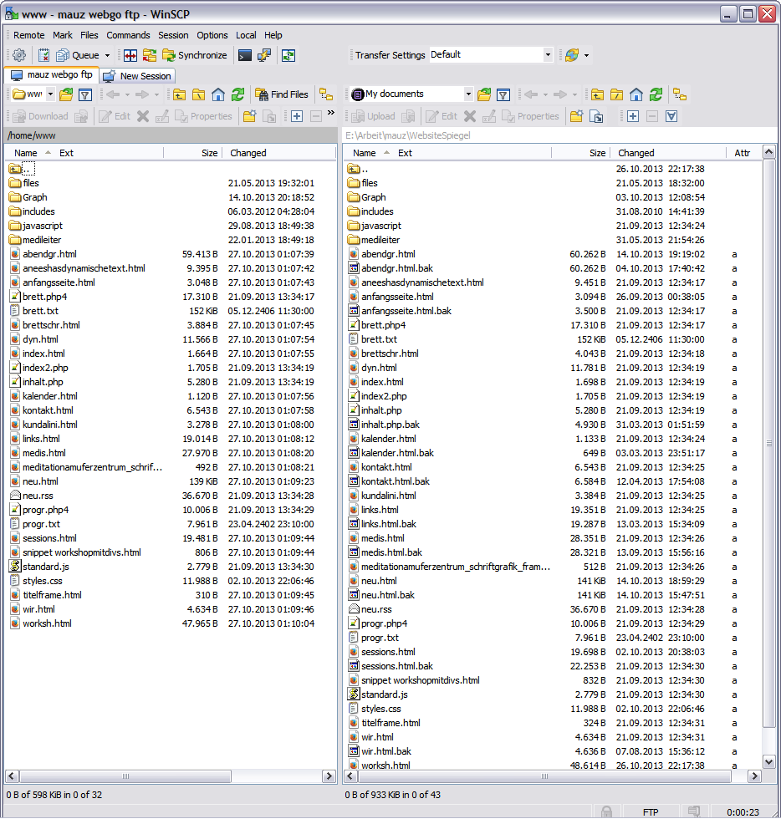This screenshot has width=781, height=819.
Task: Open the Preferences gear icon
Action: [19, 55]
